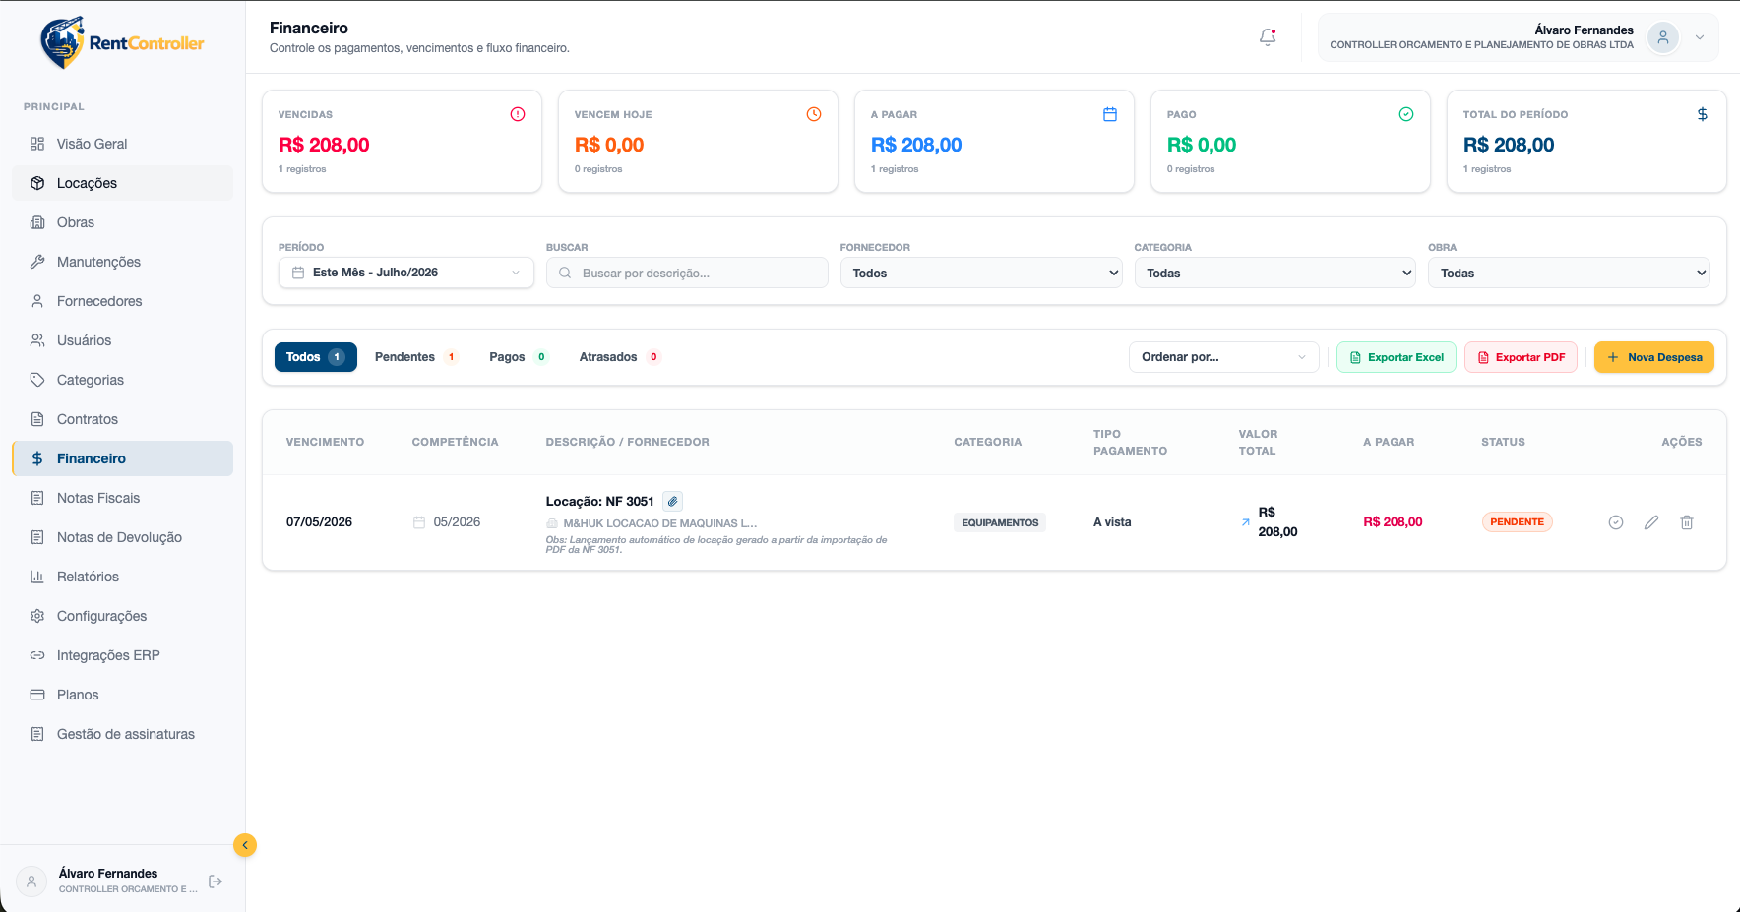The width and height of the screenshot is (1740, 912).
Task: Collapse the sidebar with yellow arrow button
Action: tap(245, 845)
